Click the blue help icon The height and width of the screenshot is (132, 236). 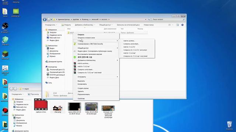183,25
